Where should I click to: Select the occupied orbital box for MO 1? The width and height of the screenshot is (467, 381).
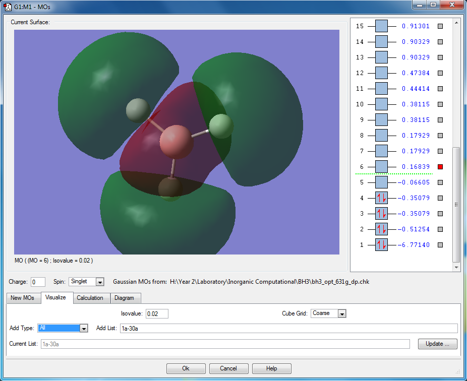click(x=381, y=245)
